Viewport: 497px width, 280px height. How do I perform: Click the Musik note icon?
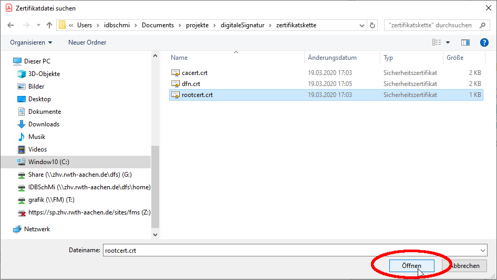tap(22, 137)
